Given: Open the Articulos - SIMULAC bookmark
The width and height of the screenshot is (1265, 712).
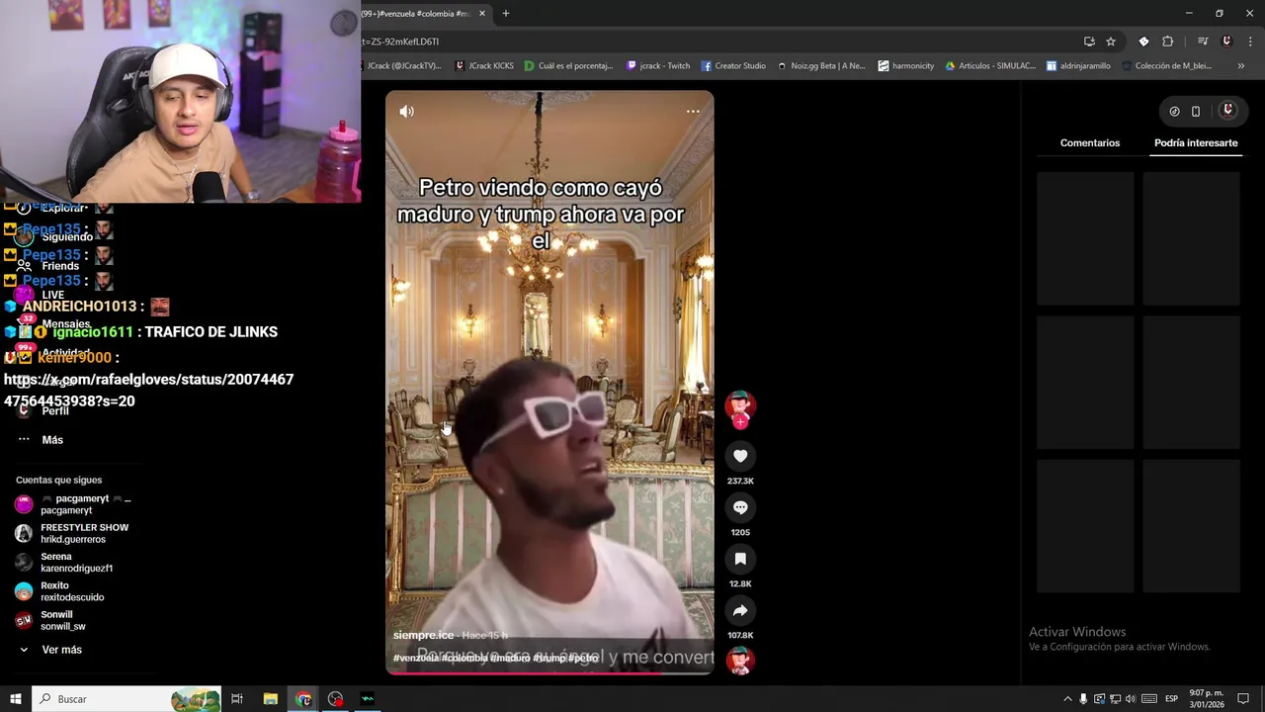Looking at the screenshot, I should pyautogui.click(x=990, y=66).
